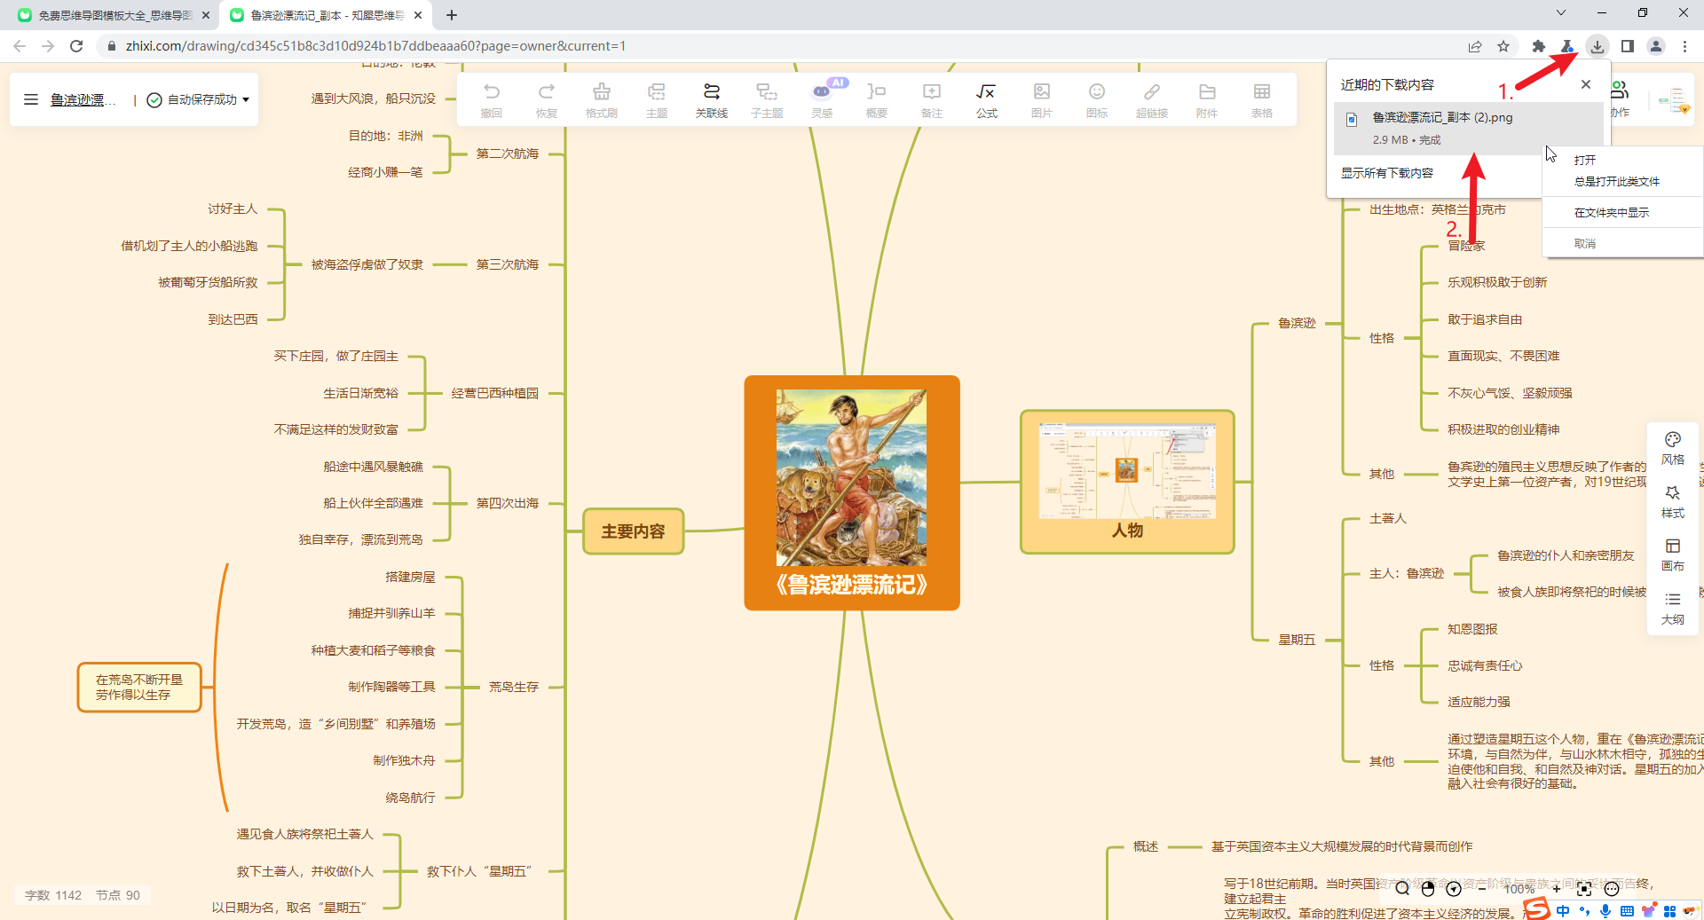
Task: Click the Sogou input 中 language toggle
Action: 1562,910
